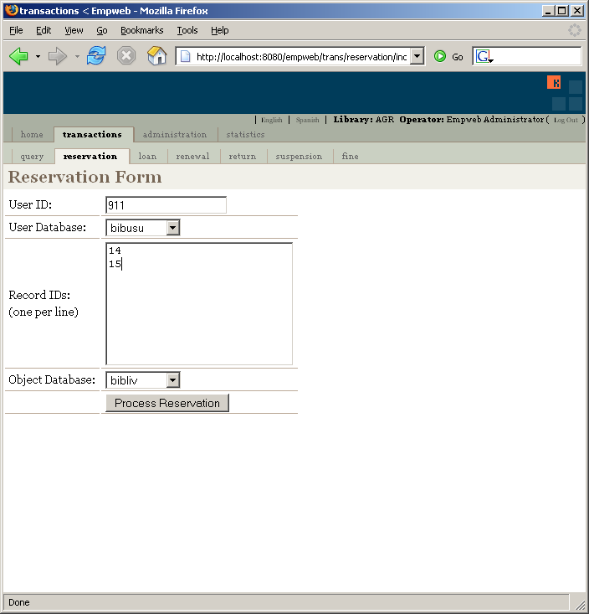Open the Help menu
The width and height of the screenshot is (589, 614).
220,30
